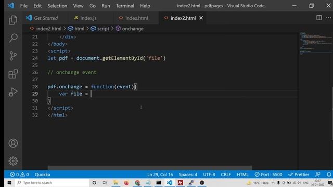Open Chrome from the taskbar
Viewport: 333px width, 187px height.
pyautogui.click(x=137, y=182)
